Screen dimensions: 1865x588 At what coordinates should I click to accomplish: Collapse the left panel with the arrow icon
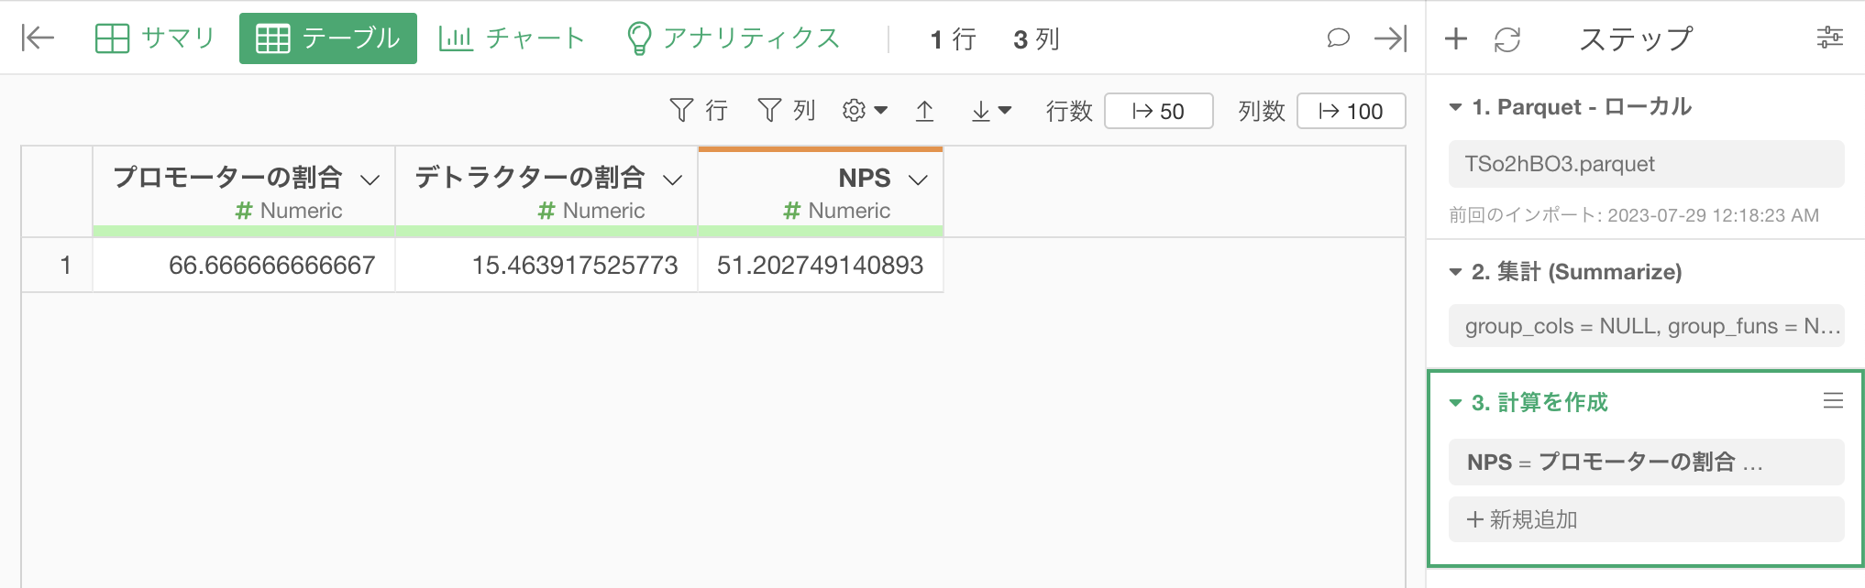point(38,38)
